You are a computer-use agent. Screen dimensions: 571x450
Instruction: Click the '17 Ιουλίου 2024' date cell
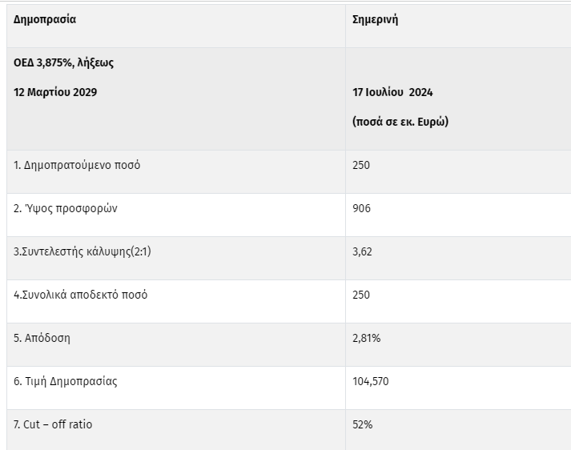coord(392,92)
